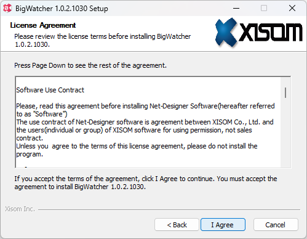Click inside the license agreement text box
307x239 pixels.
[148, 123]
